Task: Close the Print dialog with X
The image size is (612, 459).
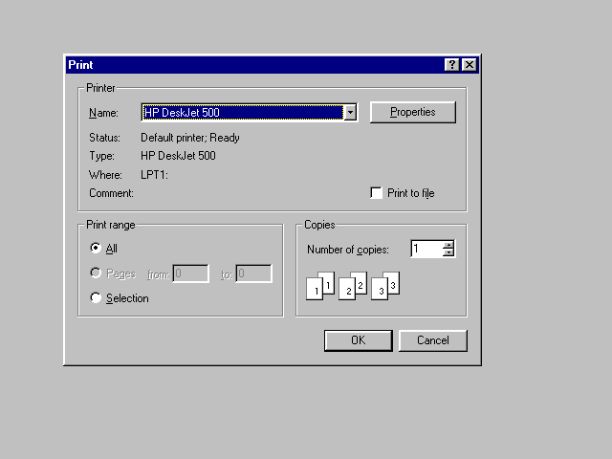Action: tap(469, 65)
